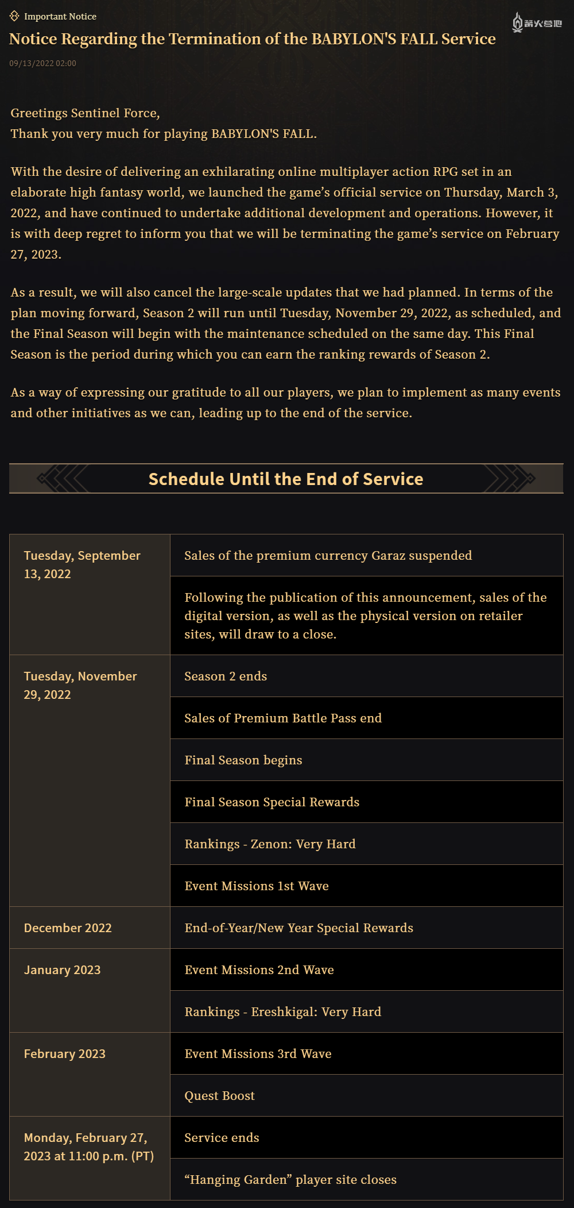Click the left chevron ornament on schedule banner

[63, 478]
